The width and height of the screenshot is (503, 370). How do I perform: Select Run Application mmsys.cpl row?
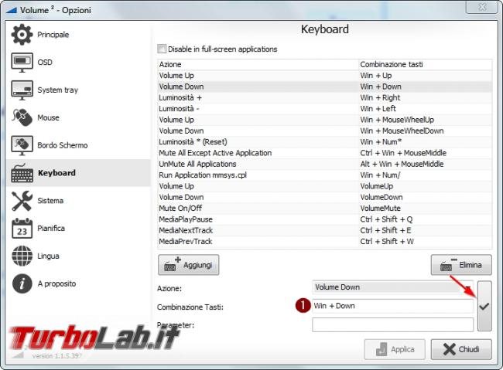click(325, 175)
